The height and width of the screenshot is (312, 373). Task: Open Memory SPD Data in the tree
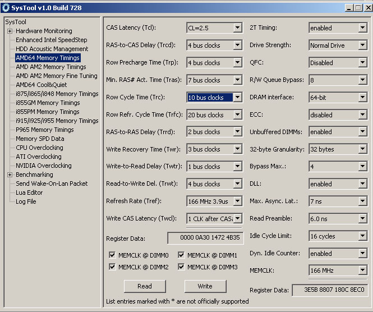[x=40, y=139]
